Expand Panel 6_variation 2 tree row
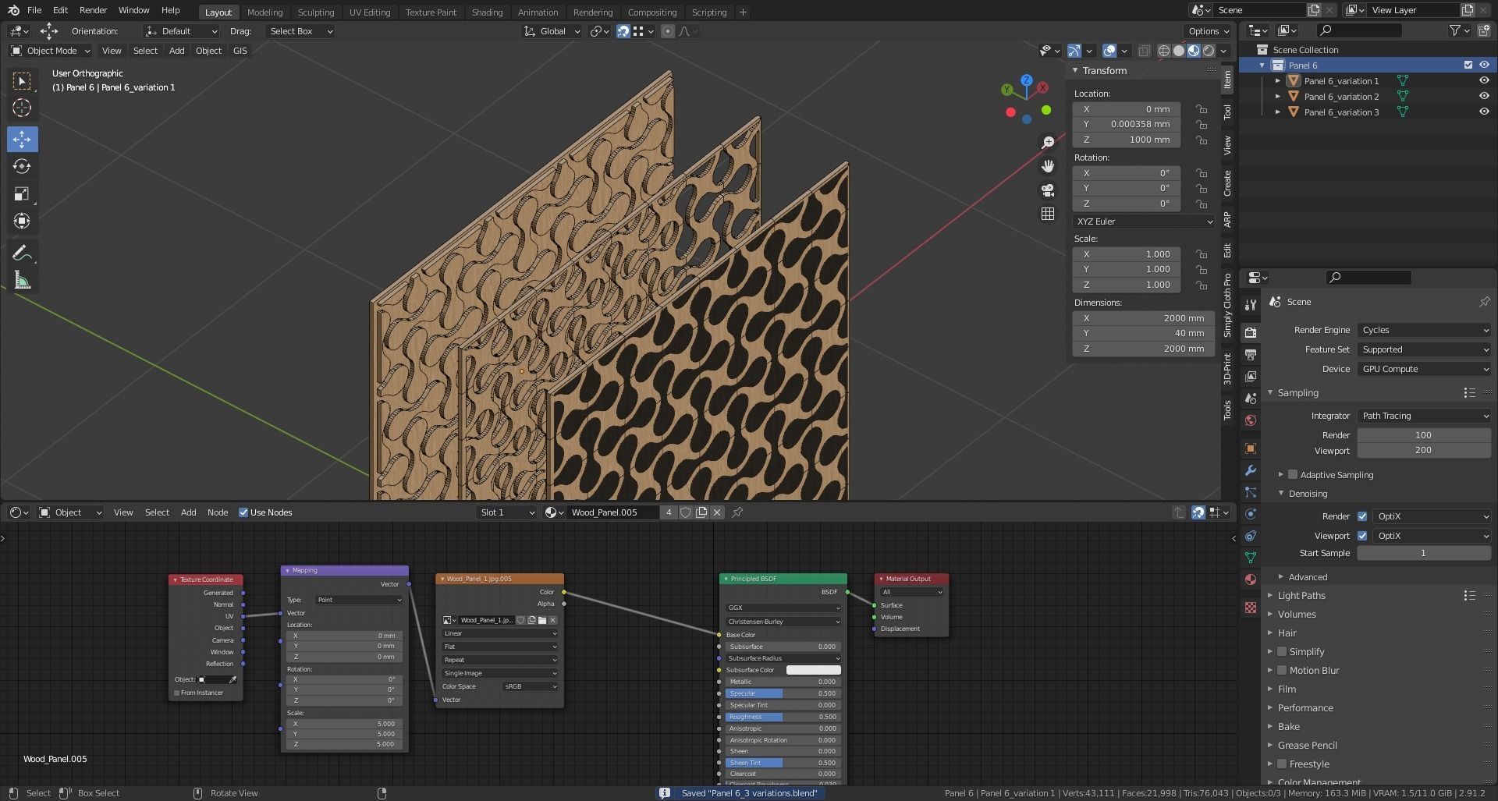This screenshot has height=801, width=1498. 1278,97
